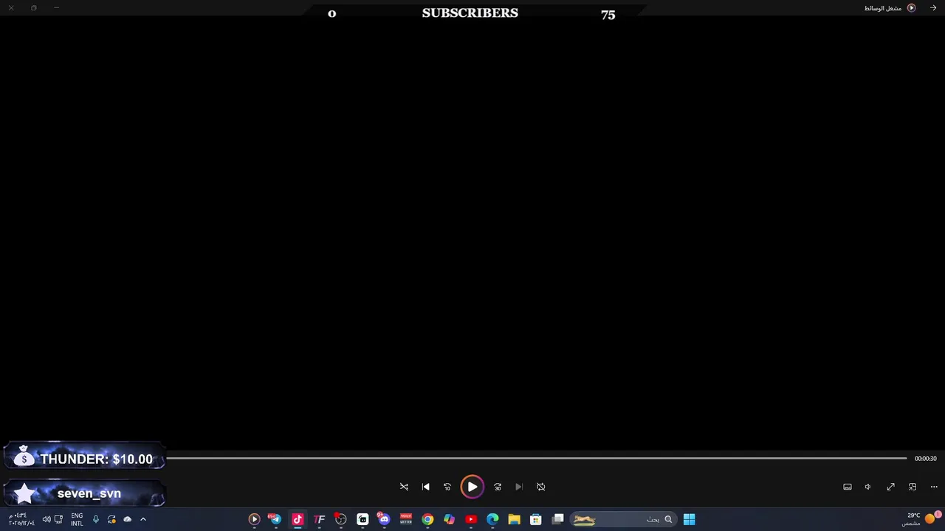Viewport: 945px width, 531px height.
Task: Click the taskbar search box
Action: point(624,519)
